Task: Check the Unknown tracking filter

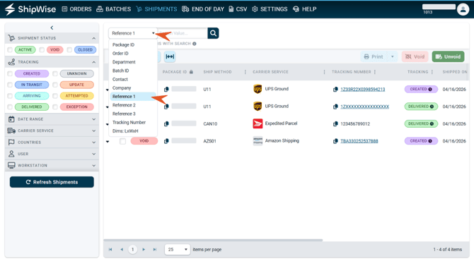Action: pyautogui.click(x=55, y=73)
